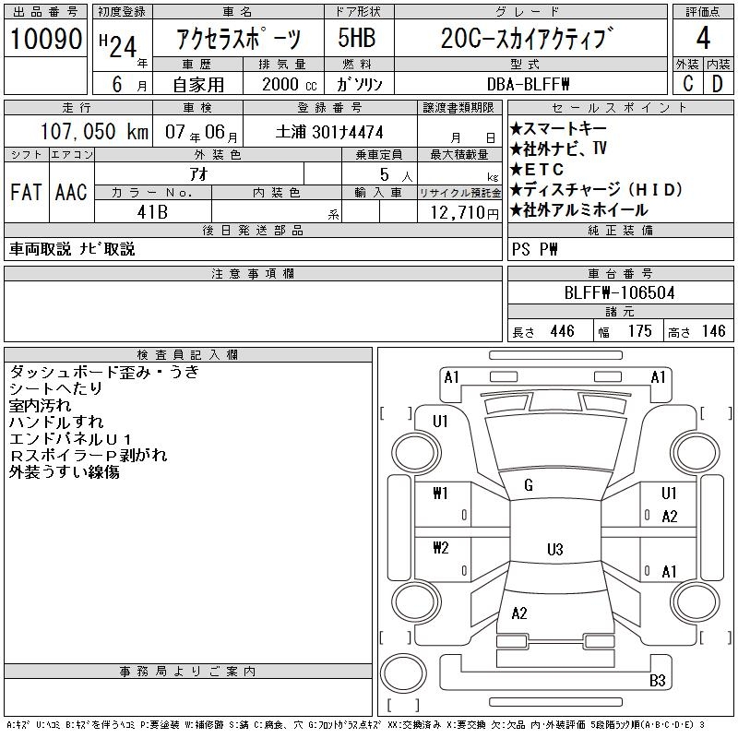Click the air conditioner value AAC
This screenshot has width=738, height=738.
point(71,192)
